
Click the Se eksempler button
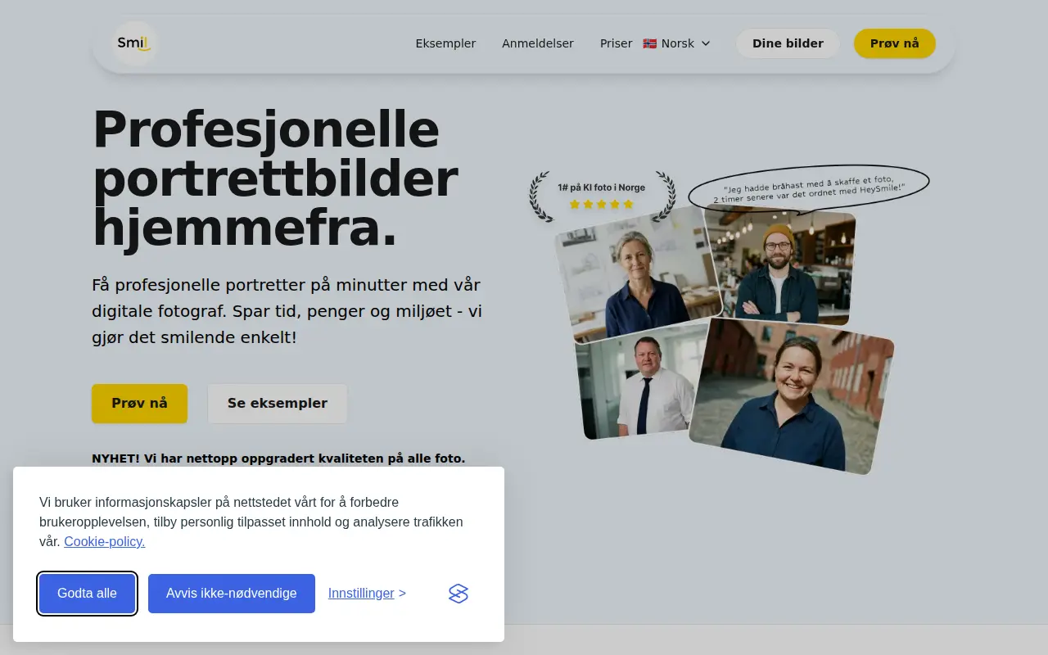278,404
